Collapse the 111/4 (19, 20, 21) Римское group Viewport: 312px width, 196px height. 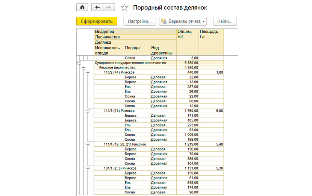click(88, 144)
